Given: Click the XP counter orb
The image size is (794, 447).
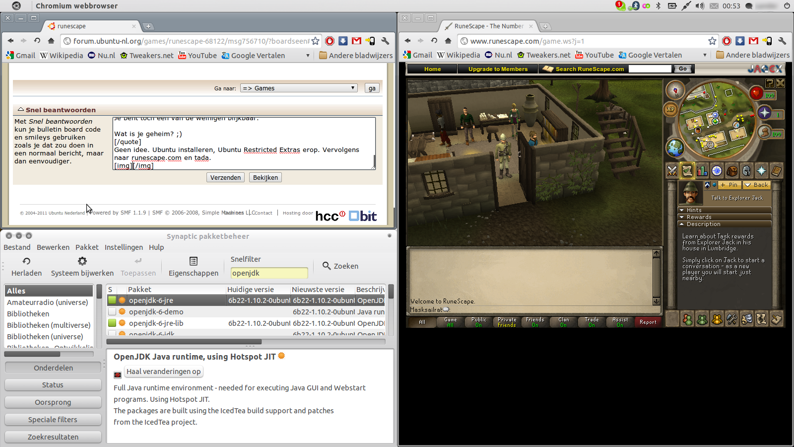Looking at the screenshot, I should click(x=671, y=109).
